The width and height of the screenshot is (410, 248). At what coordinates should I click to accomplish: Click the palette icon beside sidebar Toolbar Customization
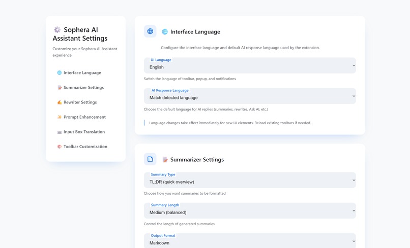[60, 147]
